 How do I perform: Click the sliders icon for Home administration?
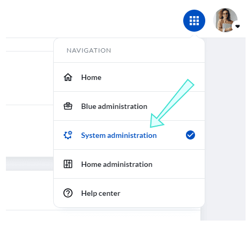(68, 164)
